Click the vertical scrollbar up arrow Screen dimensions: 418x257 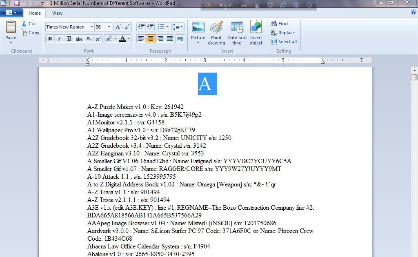415,70
